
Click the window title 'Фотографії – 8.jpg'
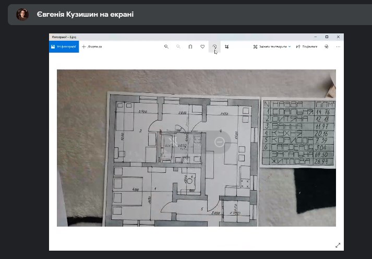[x=64, y=37]
